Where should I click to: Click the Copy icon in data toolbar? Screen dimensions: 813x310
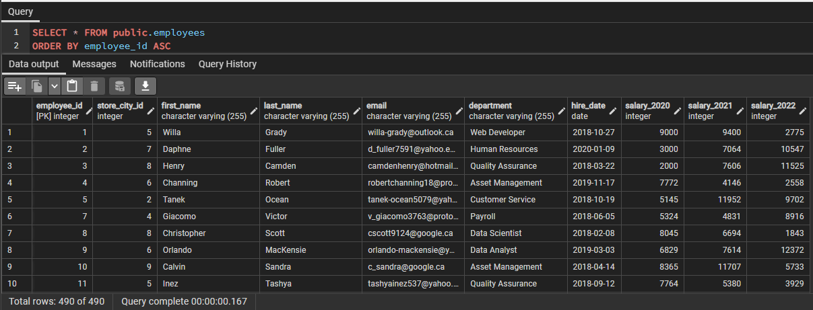click(38, 86)
